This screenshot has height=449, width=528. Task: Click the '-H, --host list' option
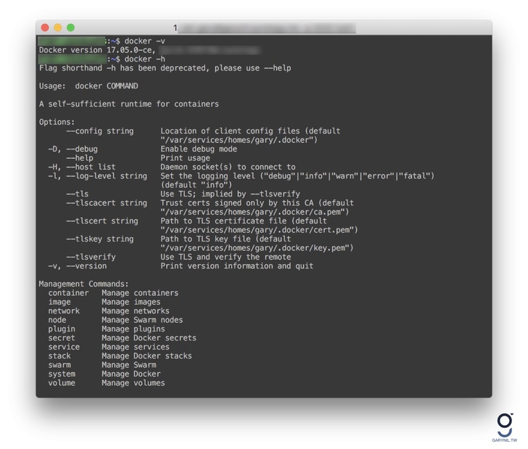coord(82,167)
